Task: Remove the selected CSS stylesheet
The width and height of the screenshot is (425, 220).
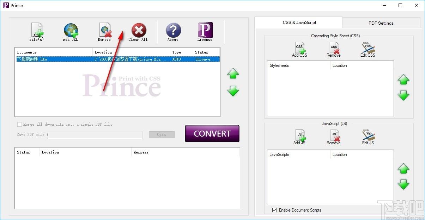Action: 334,50
